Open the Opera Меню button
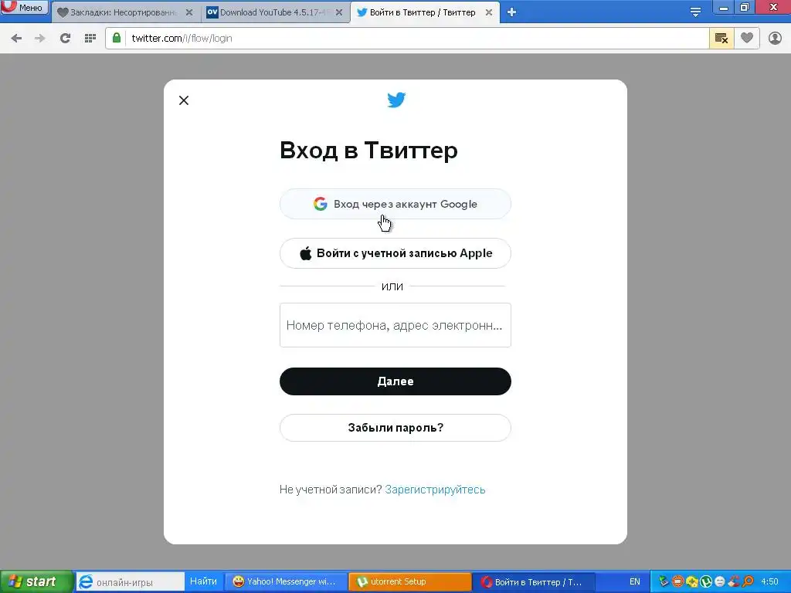Viewport: 791px width, 593px height. click(x=24, y=7)
